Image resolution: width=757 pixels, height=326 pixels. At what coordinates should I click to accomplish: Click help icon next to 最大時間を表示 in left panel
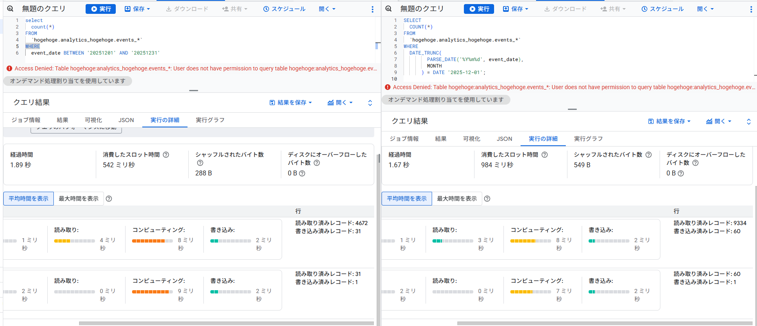coord(109,199)
